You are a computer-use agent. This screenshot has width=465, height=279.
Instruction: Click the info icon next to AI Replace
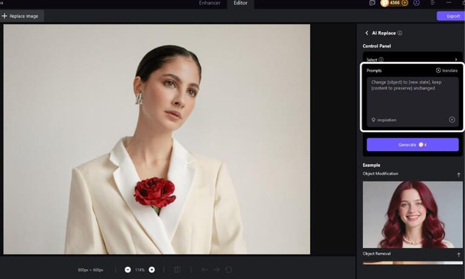pos(400,33)
